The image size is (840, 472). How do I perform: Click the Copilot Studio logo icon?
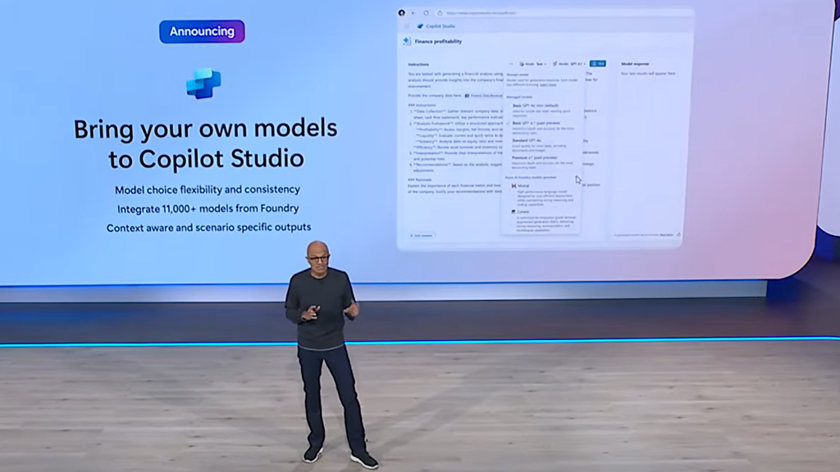421,25
